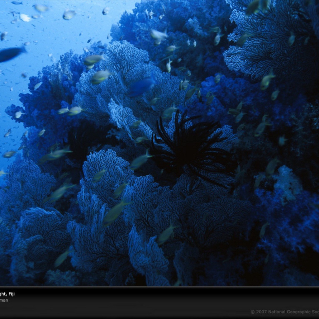Click the black feather star in the center

[x=186, y=146]
